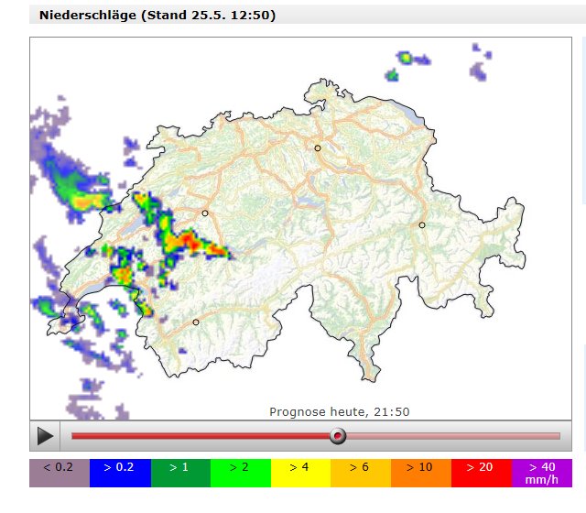This screenshot has height=513, width=586.
Task: Click the 'Niederschläge (Stand 25.5. 12:50)' header
Action: coord(157,16)
